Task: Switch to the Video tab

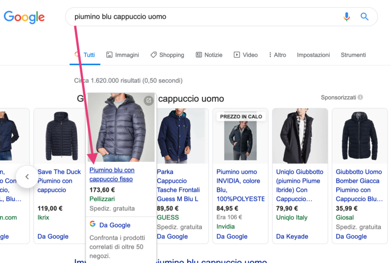Action: [x=245, y=55]
